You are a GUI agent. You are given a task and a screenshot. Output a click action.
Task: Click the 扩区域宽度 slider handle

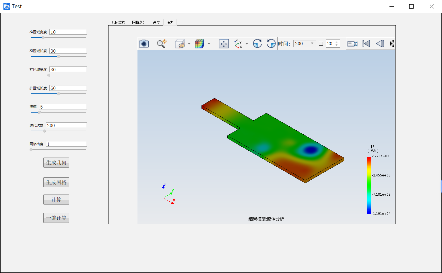pyautogui.click(x=49, y=75)
